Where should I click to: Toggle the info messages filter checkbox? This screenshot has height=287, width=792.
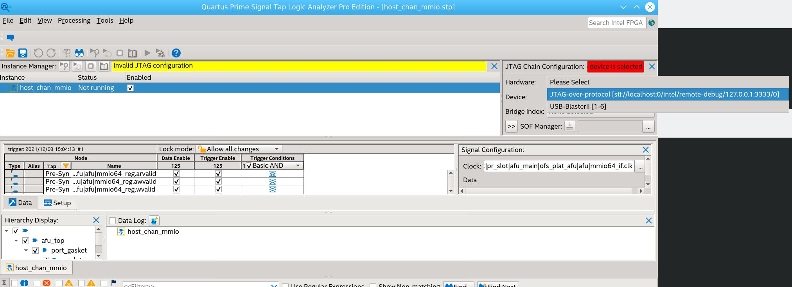coord(14,283)
